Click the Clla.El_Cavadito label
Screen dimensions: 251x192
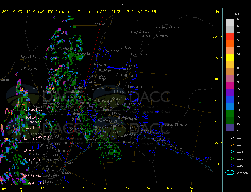tap(154, 36)
